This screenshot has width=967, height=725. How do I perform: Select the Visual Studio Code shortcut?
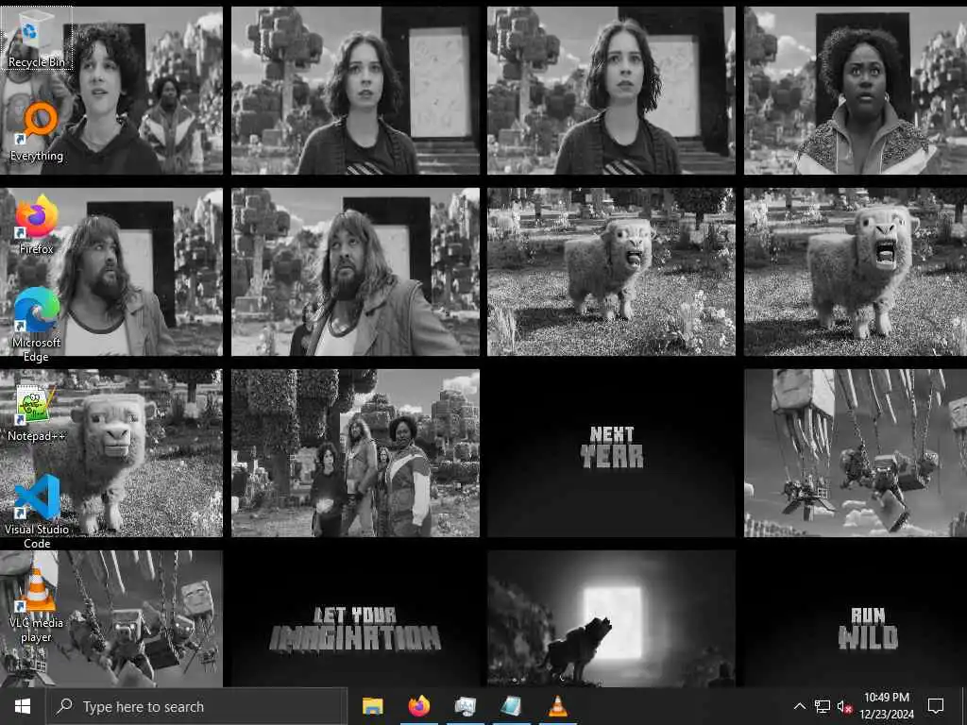tap(37, 512)
